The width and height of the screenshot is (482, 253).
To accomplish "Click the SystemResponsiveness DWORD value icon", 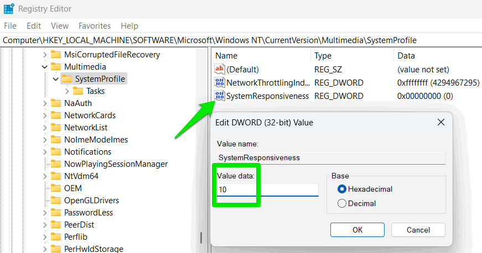I will (x=220, y=96).
